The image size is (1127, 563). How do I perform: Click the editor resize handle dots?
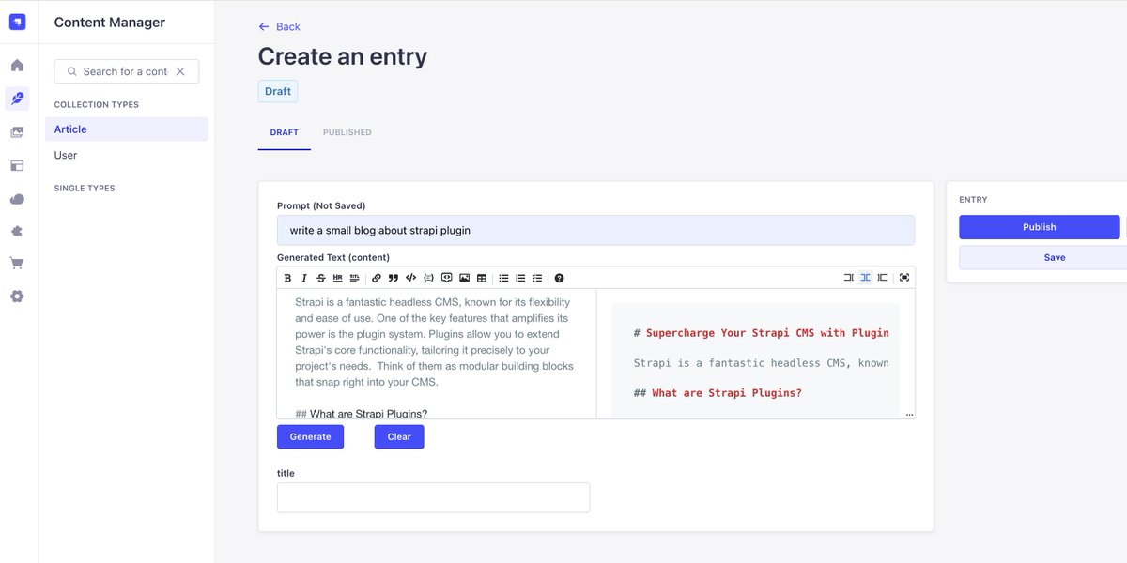pyautogui.click(x=909, y=414)
